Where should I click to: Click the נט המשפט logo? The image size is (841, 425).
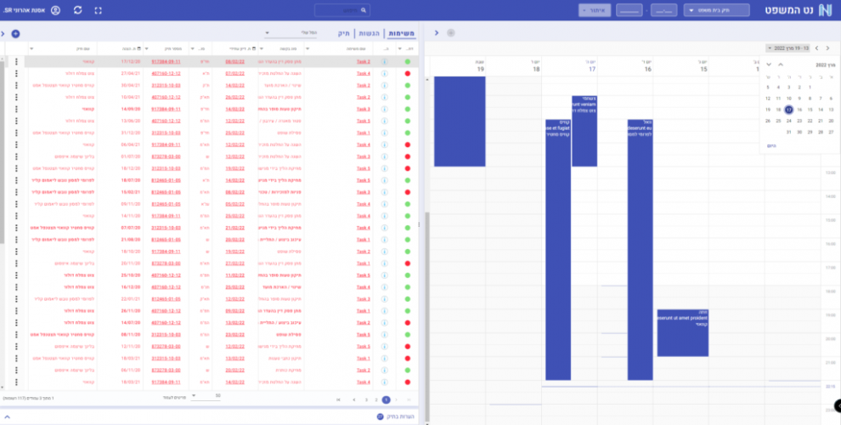799,10
